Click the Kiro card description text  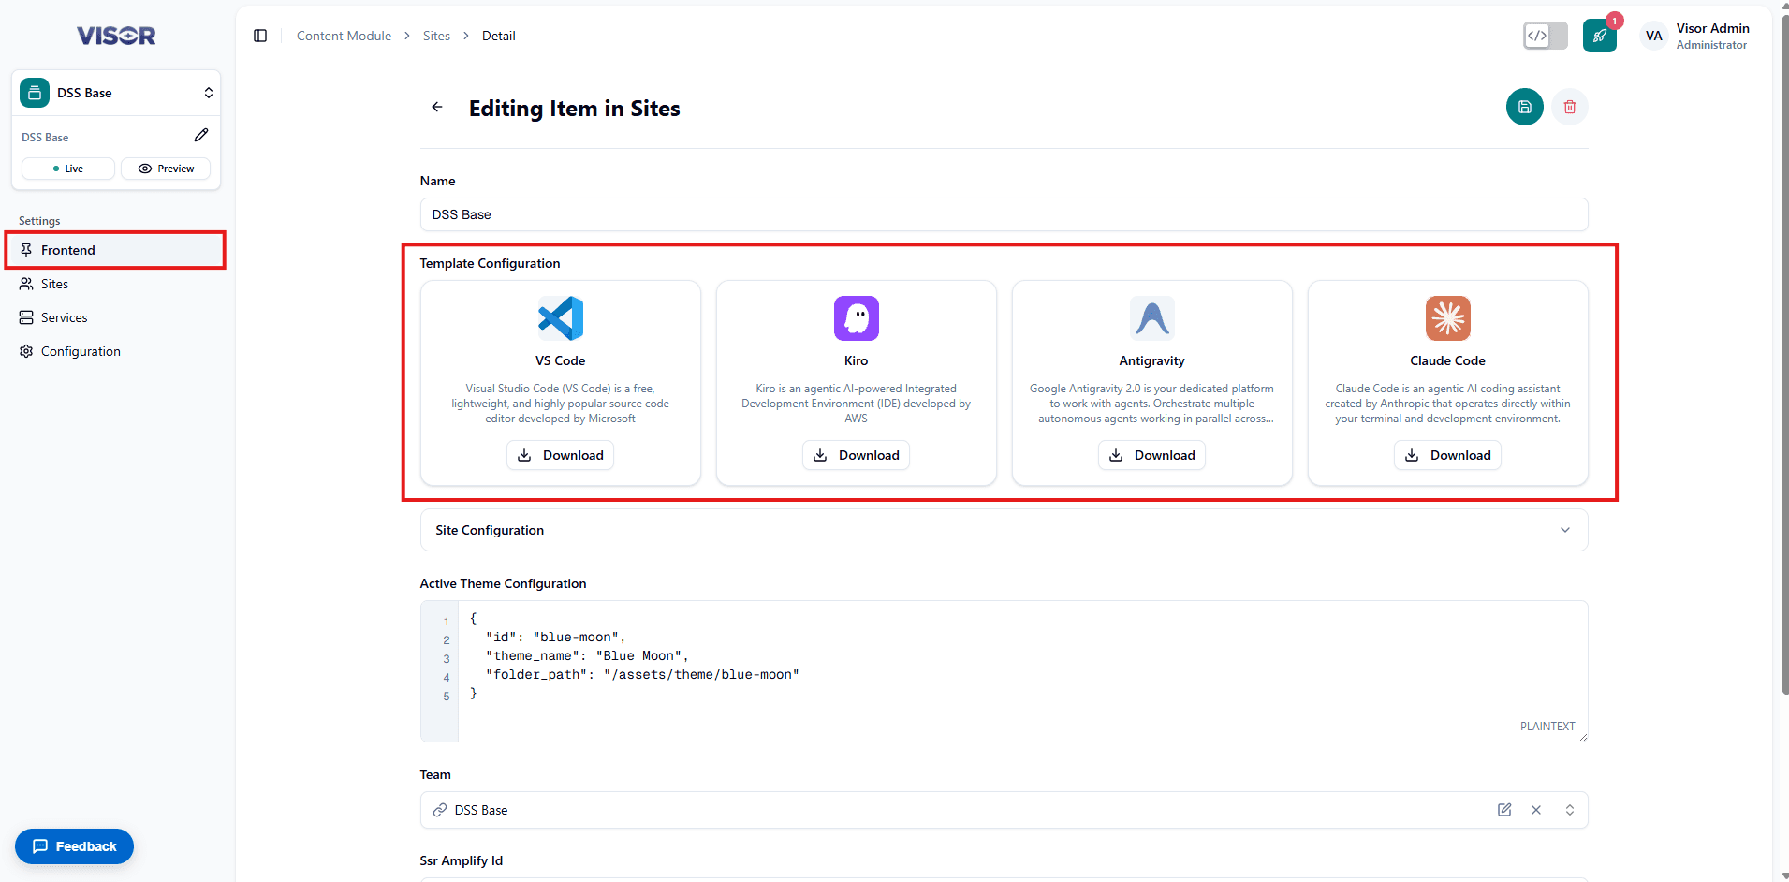(x=857, y=404)
